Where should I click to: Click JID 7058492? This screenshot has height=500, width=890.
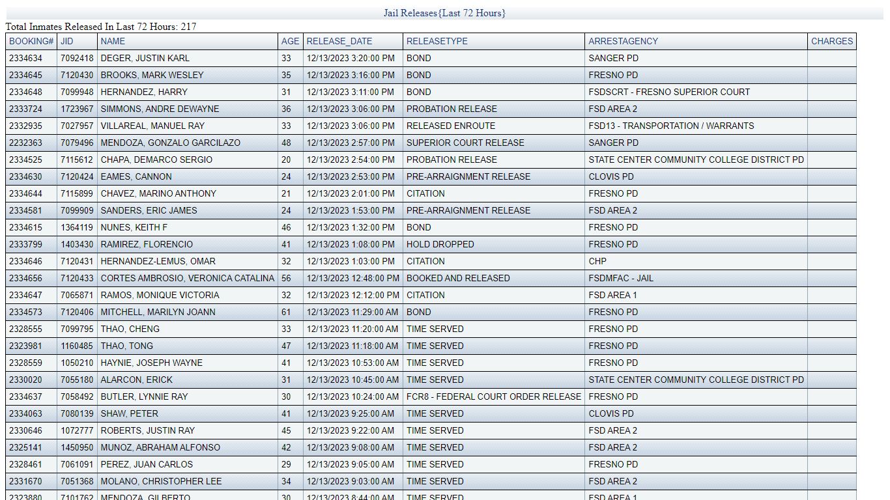(x=77, y=396)
